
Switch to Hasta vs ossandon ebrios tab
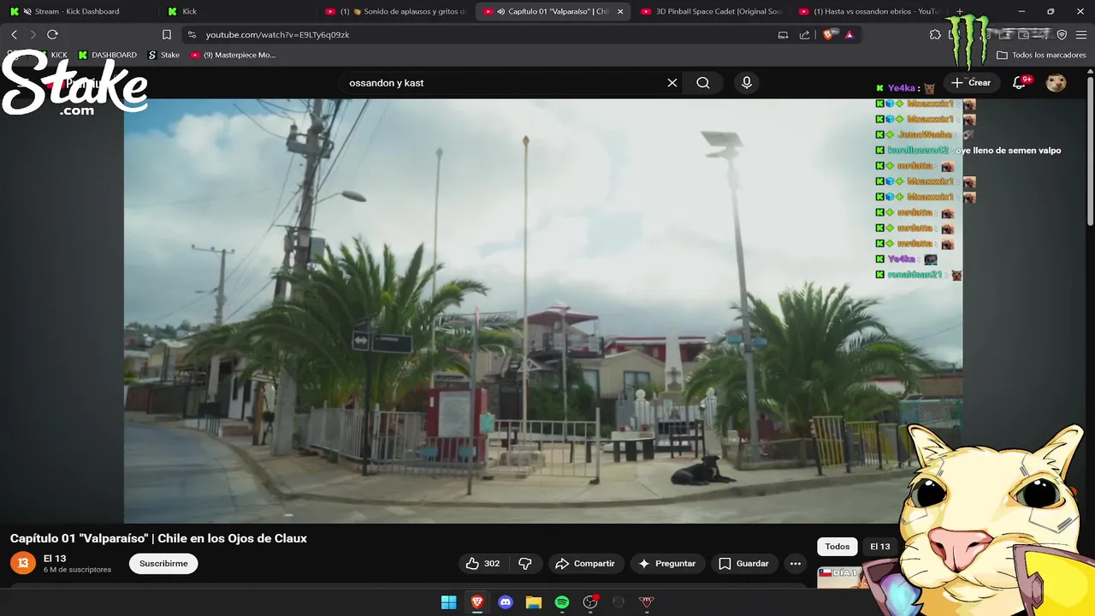[x=868, y=11]
